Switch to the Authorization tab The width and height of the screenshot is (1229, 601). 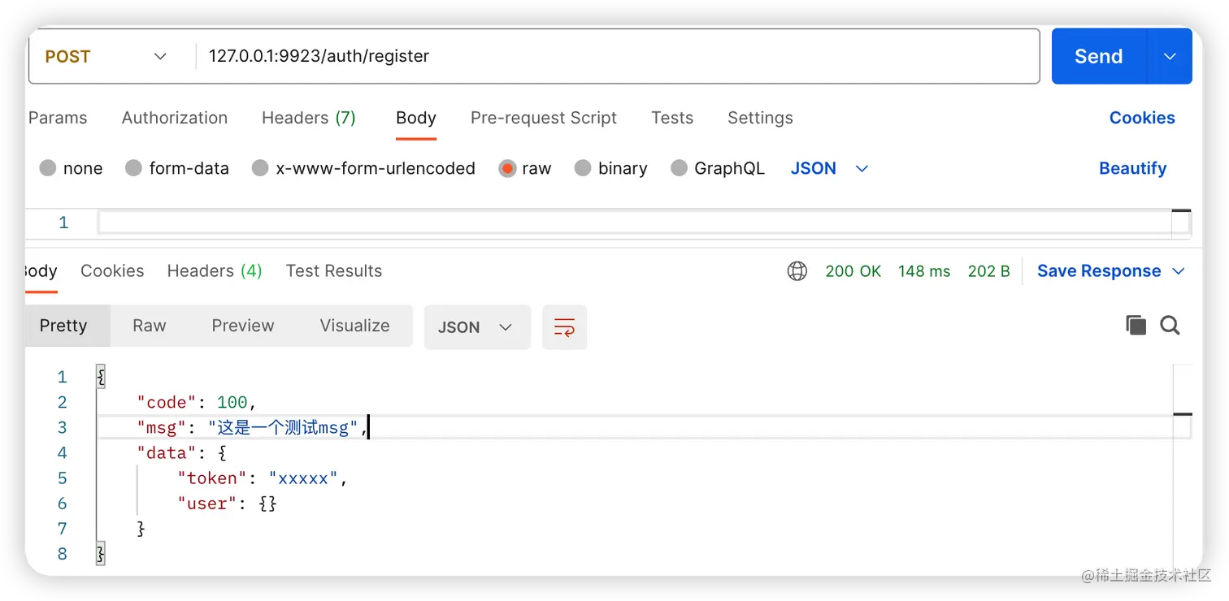(175, 118)
